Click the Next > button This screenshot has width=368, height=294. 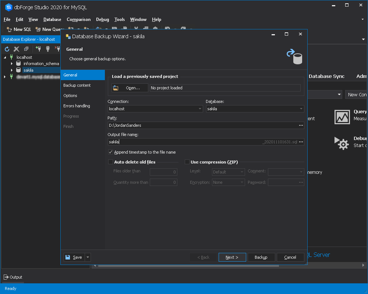[x=232, y=257]
